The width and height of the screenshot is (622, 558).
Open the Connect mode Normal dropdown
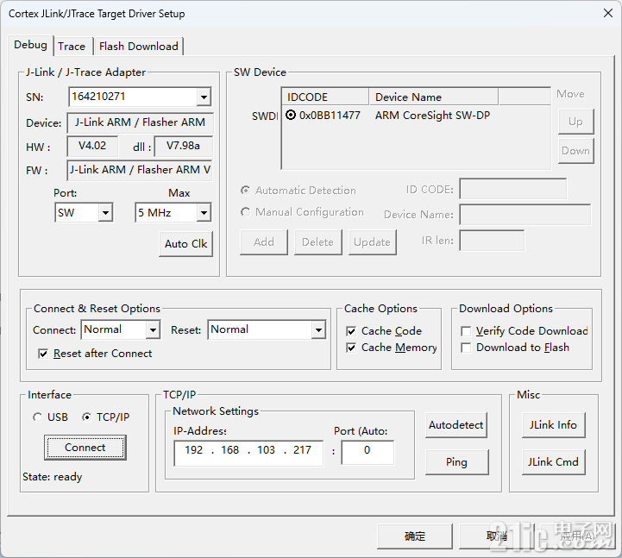coord(153,329)
